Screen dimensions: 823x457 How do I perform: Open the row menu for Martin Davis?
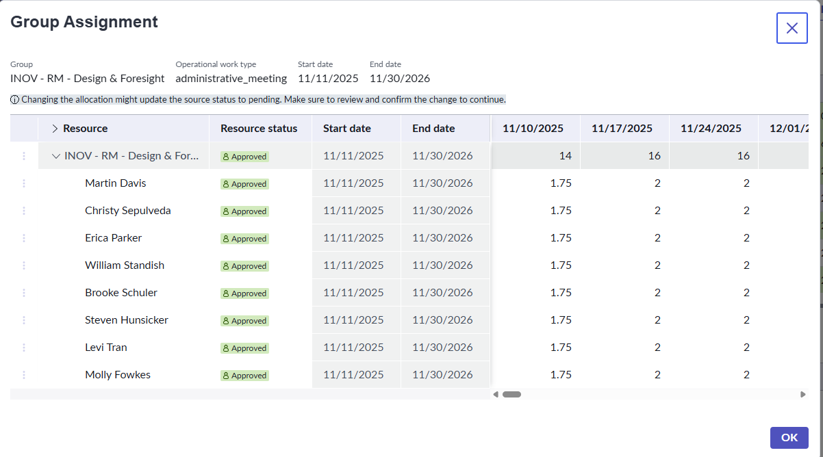[x=24, y=183]
